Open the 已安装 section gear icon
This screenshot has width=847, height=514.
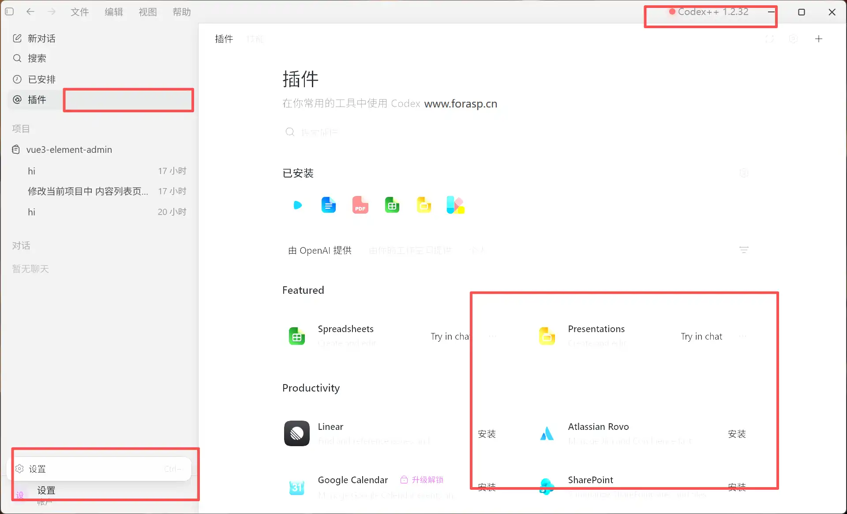click(744, 173)
